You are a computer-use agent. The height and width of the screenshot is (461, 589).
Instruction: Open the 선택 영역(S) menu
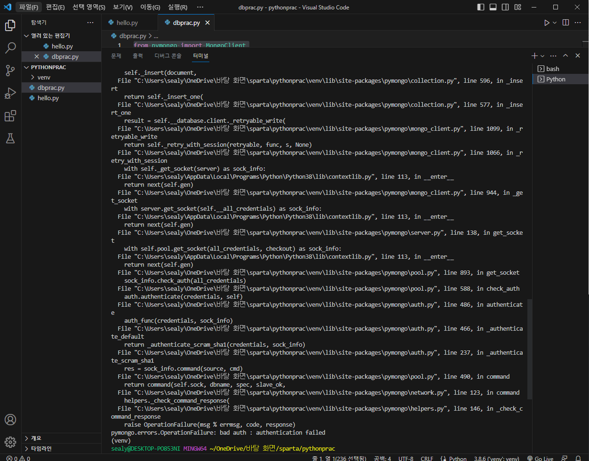point(89,7)
